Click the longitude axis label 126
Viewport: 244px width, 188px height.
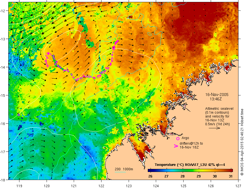point(211,186)
